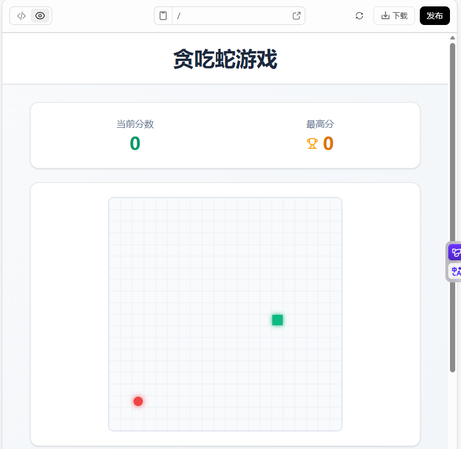Open the purple floating assistant icon
The width and height of the screenshot is (461, 449).
(x=456, y=252)
